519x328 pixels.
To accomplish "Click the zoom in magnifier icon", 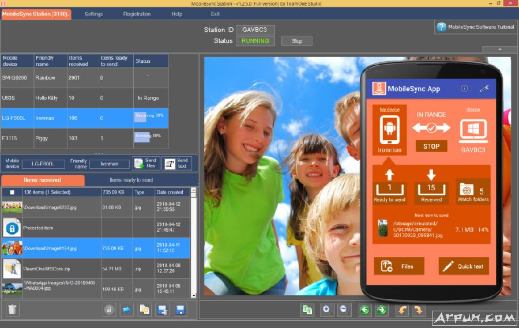I will 326,310.
